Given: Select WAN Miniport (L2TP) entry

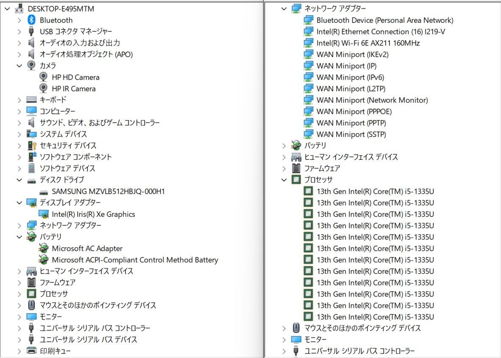Looking at the screenshot, I should (x=351, y=89).
